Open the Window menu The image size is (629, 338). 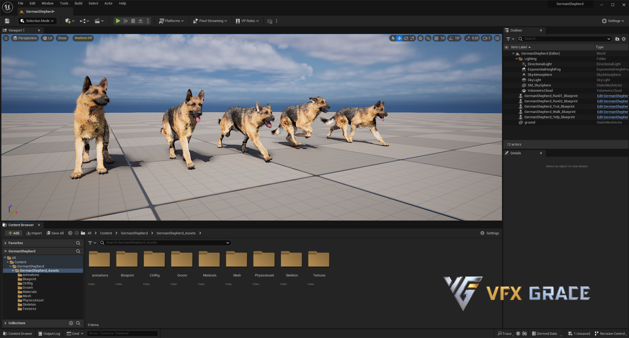tap(48, 3)
